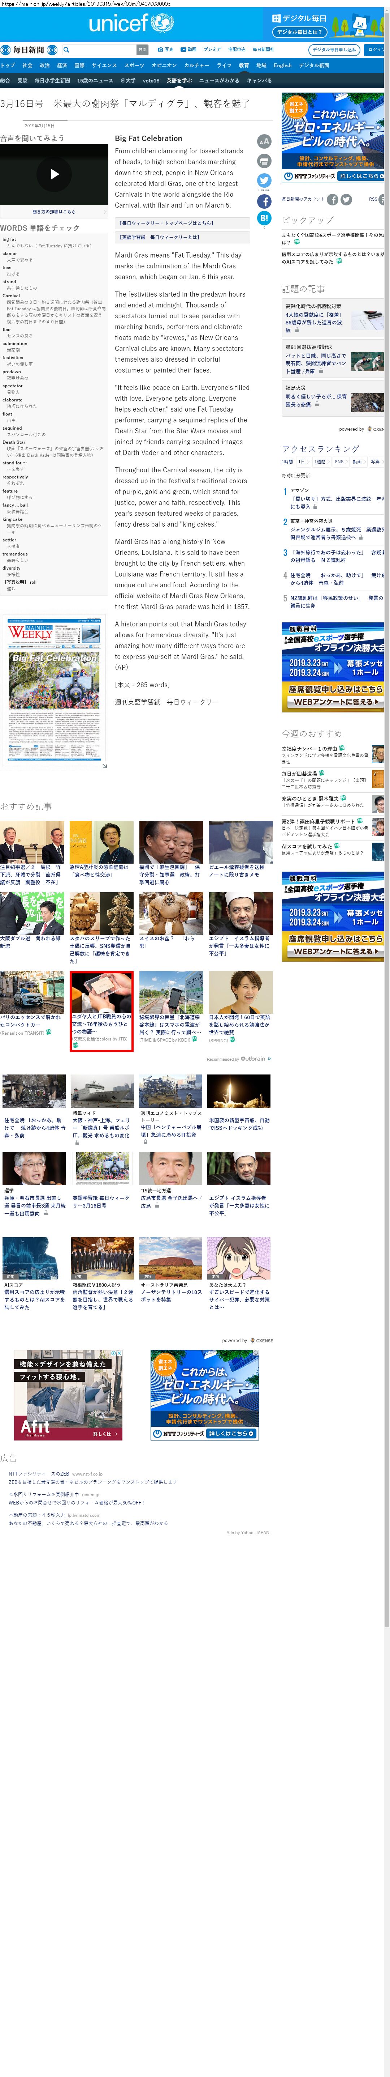Click 詳しくはこちら on bottom NTT ad
The image size is (390, 2077).
(x=232, y=1434)
